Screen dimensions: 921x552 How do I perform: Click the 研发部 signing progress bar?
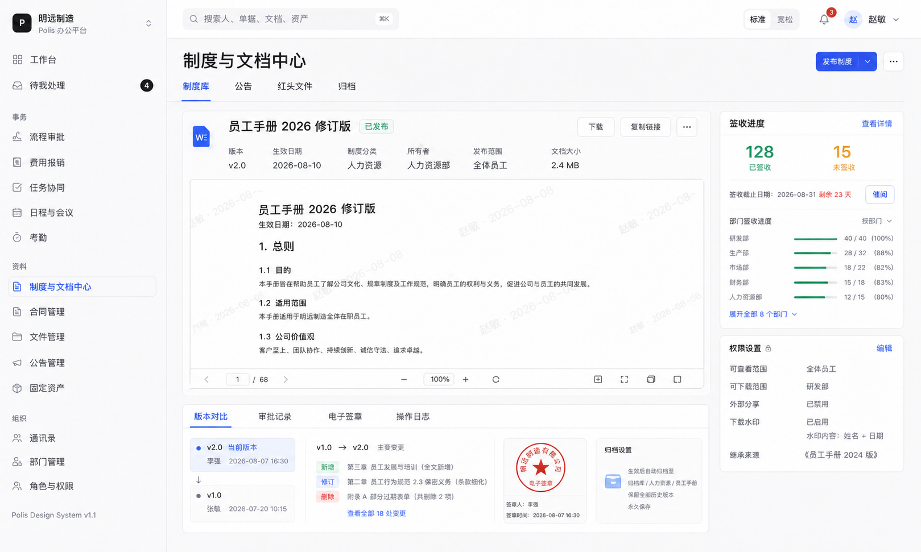tap(815, 239)
